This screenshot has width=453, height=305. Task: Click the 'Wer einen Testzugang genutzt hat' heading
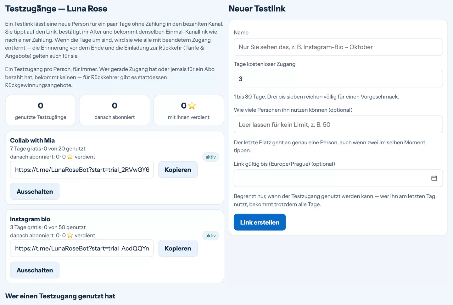point(60,296)
